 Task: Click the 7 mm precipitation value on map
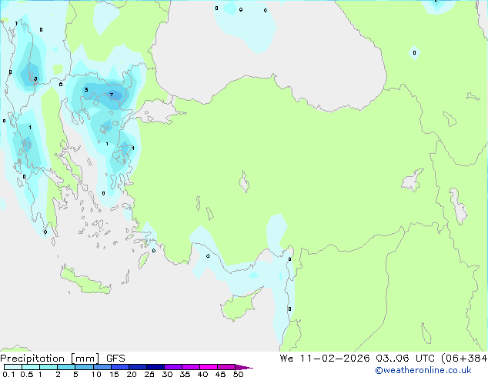[x=112, y=95]
